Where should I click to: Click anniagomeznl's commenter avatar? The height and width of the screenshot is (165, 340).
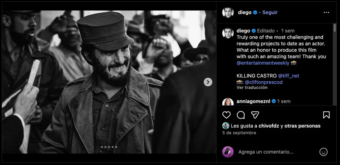(228, 102)
